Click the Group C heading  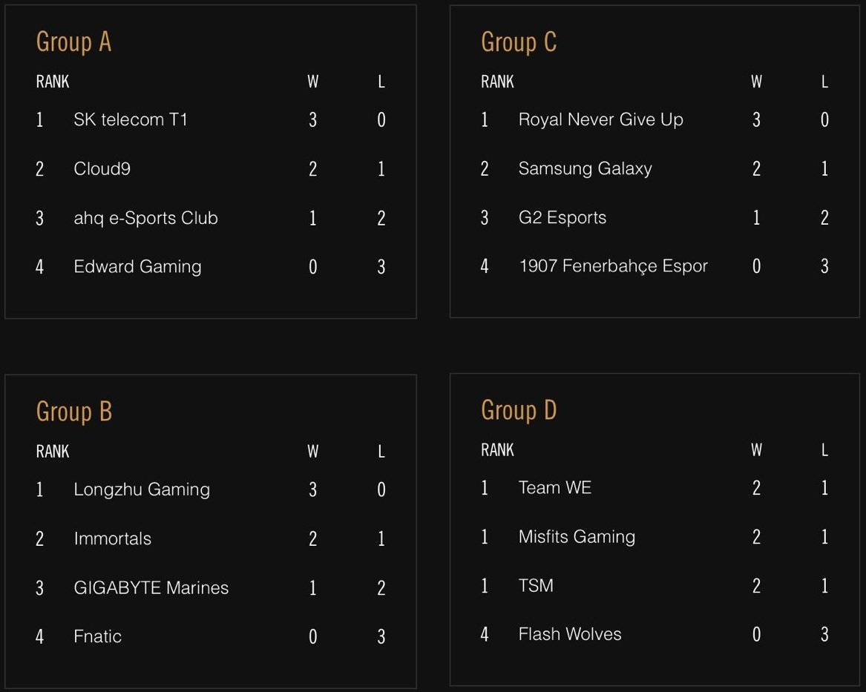pyautogui.click(x=519, y=42)
